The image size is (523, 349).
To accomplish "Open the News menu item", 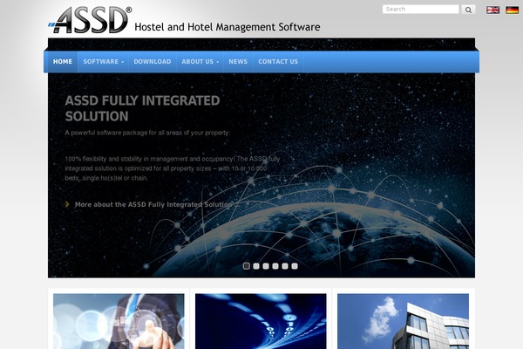I will pyautogui.click(x=238, y=62).
